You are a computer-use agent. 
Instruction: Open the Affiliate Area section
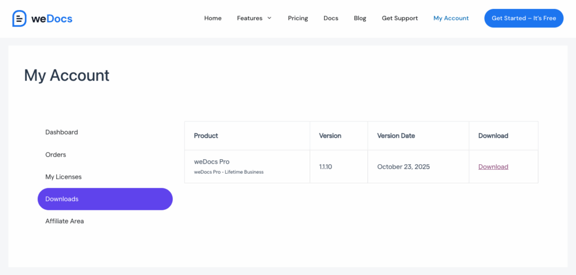65,221
